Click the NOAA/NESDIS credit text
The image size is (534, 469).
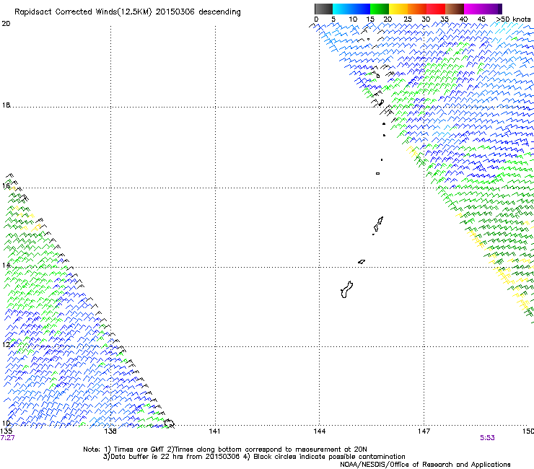(425, 464)
